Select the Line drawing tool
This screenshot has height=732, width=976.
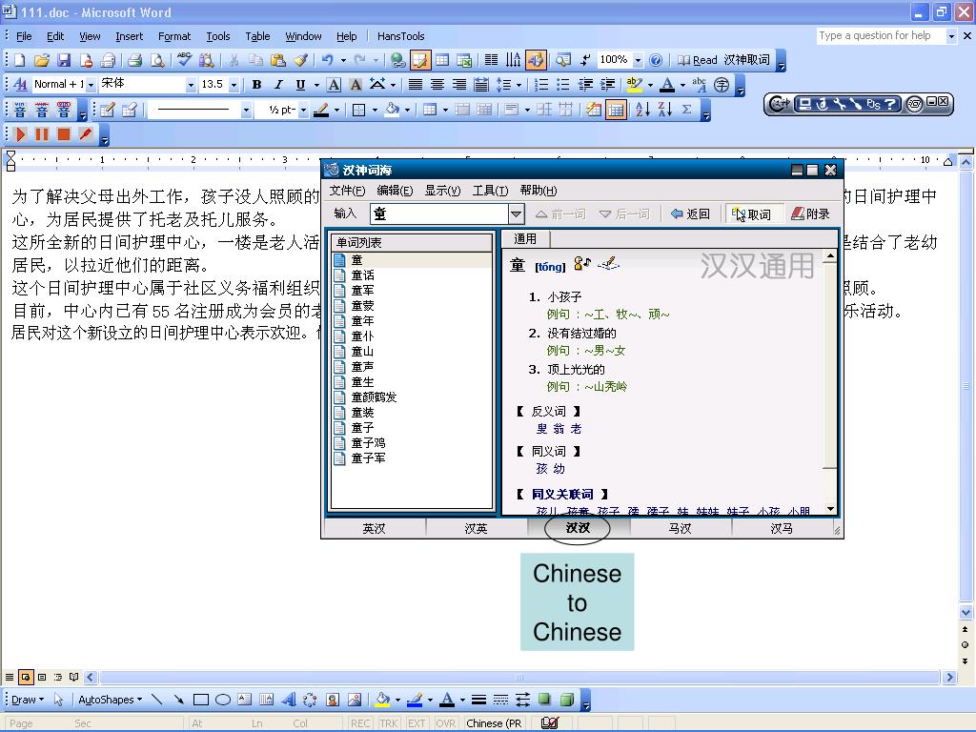157,700
